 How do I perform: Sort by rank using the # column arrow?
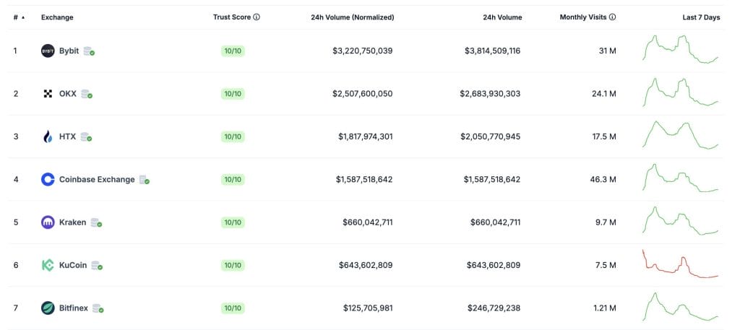23,18
